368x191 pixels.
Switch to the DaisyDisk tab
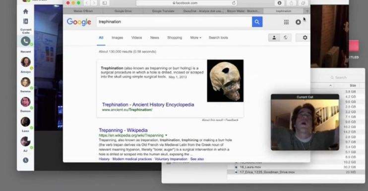[x=203, y=11]
